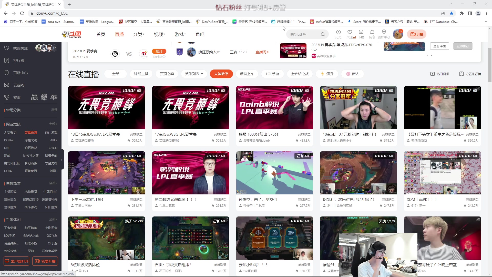The image size is (492, 277).
Task: Show all 单机热游 categories via 全部
Action: (53, 183)
